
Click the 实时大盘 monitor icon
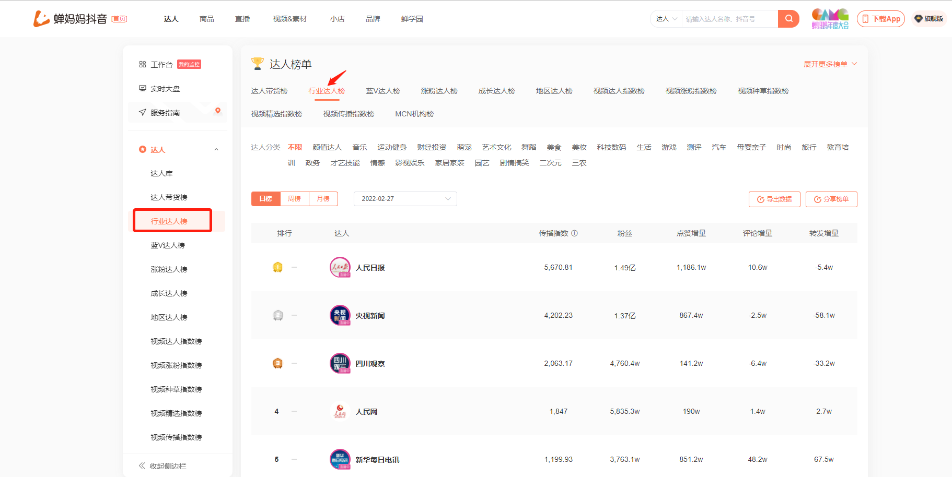[142, 89]
